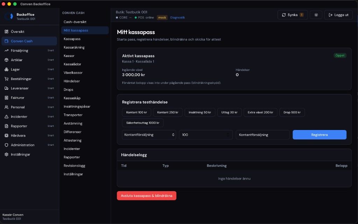Click the Belopp column header

(x=341, y=166)
